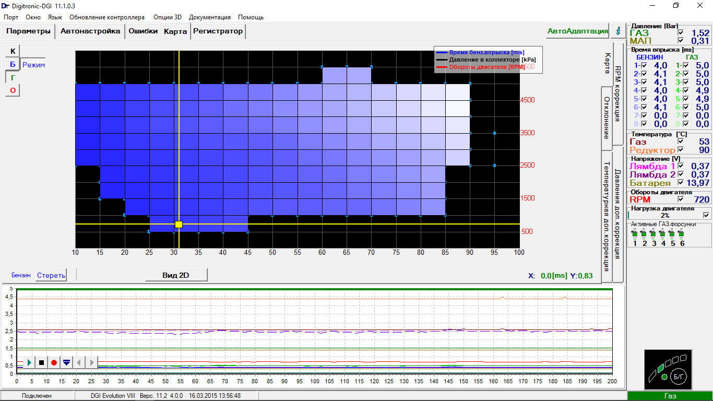Toggle the ГАЗ pressure checkbox

680,33
